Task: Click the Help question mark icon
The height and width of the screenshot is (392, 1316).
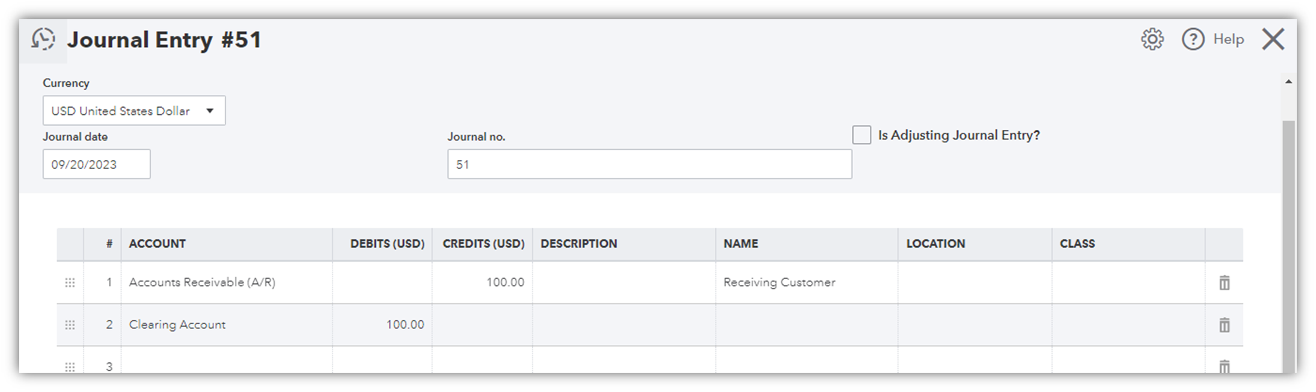Action: (x=1193, y=40)
